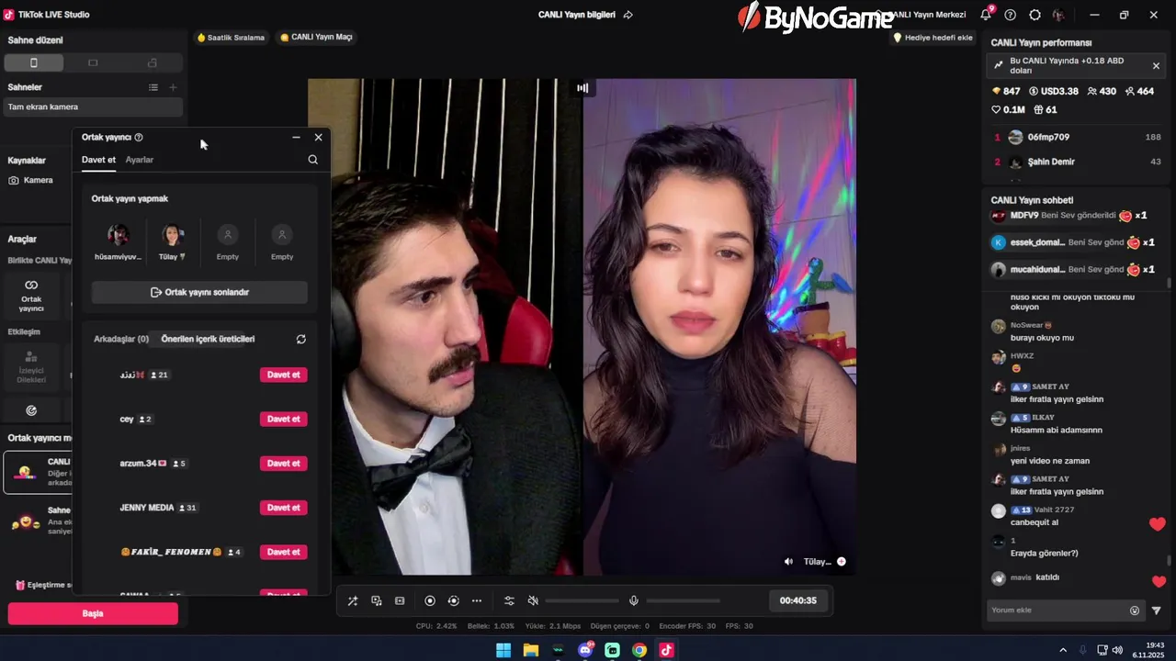
Task: Invite JENNY MEDIA with Davet et
Action: point(283,508)
